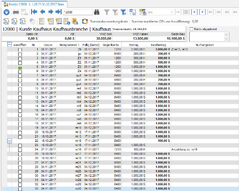
Task: Select the Q4 quarter button
Action: coord(235,12)
